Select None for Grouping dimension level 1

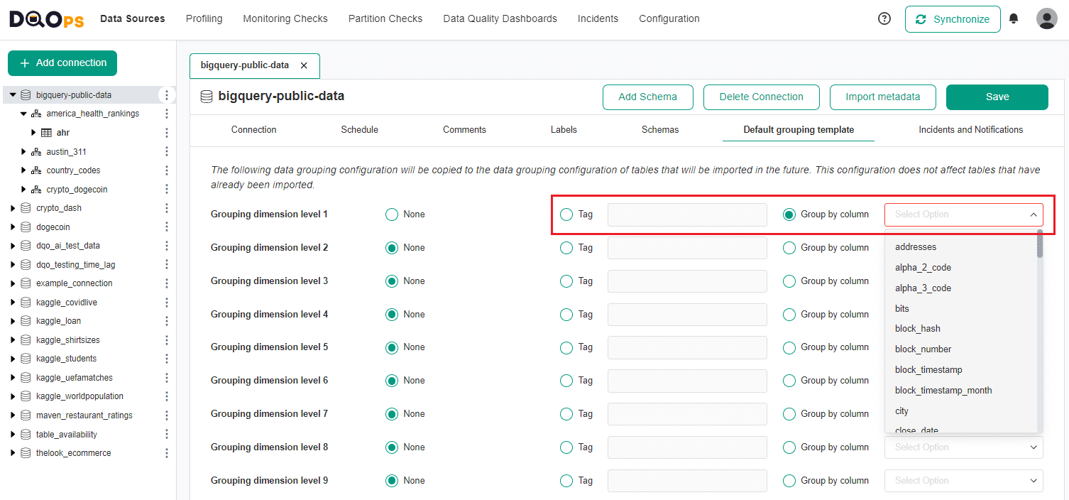click(392, 214)
